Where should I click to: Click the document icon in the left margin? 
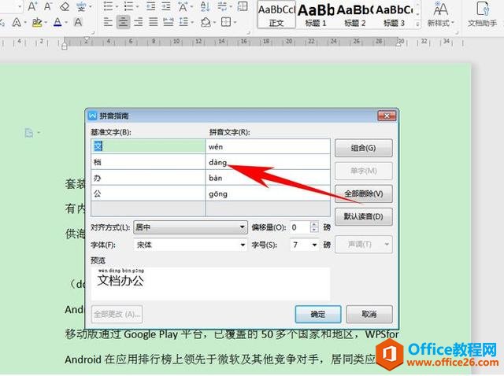click(29, 132)
